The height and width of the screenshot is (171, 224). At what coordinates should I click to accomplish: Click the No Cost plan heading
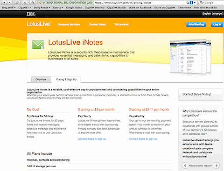point(33,110)
